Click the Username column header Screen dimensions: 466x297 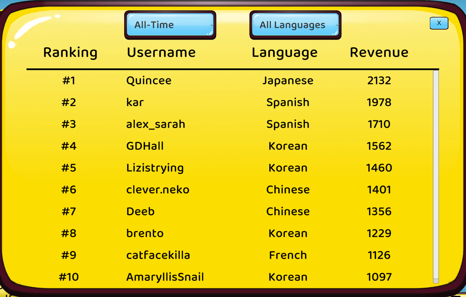point(161,52)
